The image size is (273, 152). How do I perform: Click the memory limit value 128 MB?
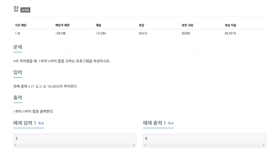point(60,33)
